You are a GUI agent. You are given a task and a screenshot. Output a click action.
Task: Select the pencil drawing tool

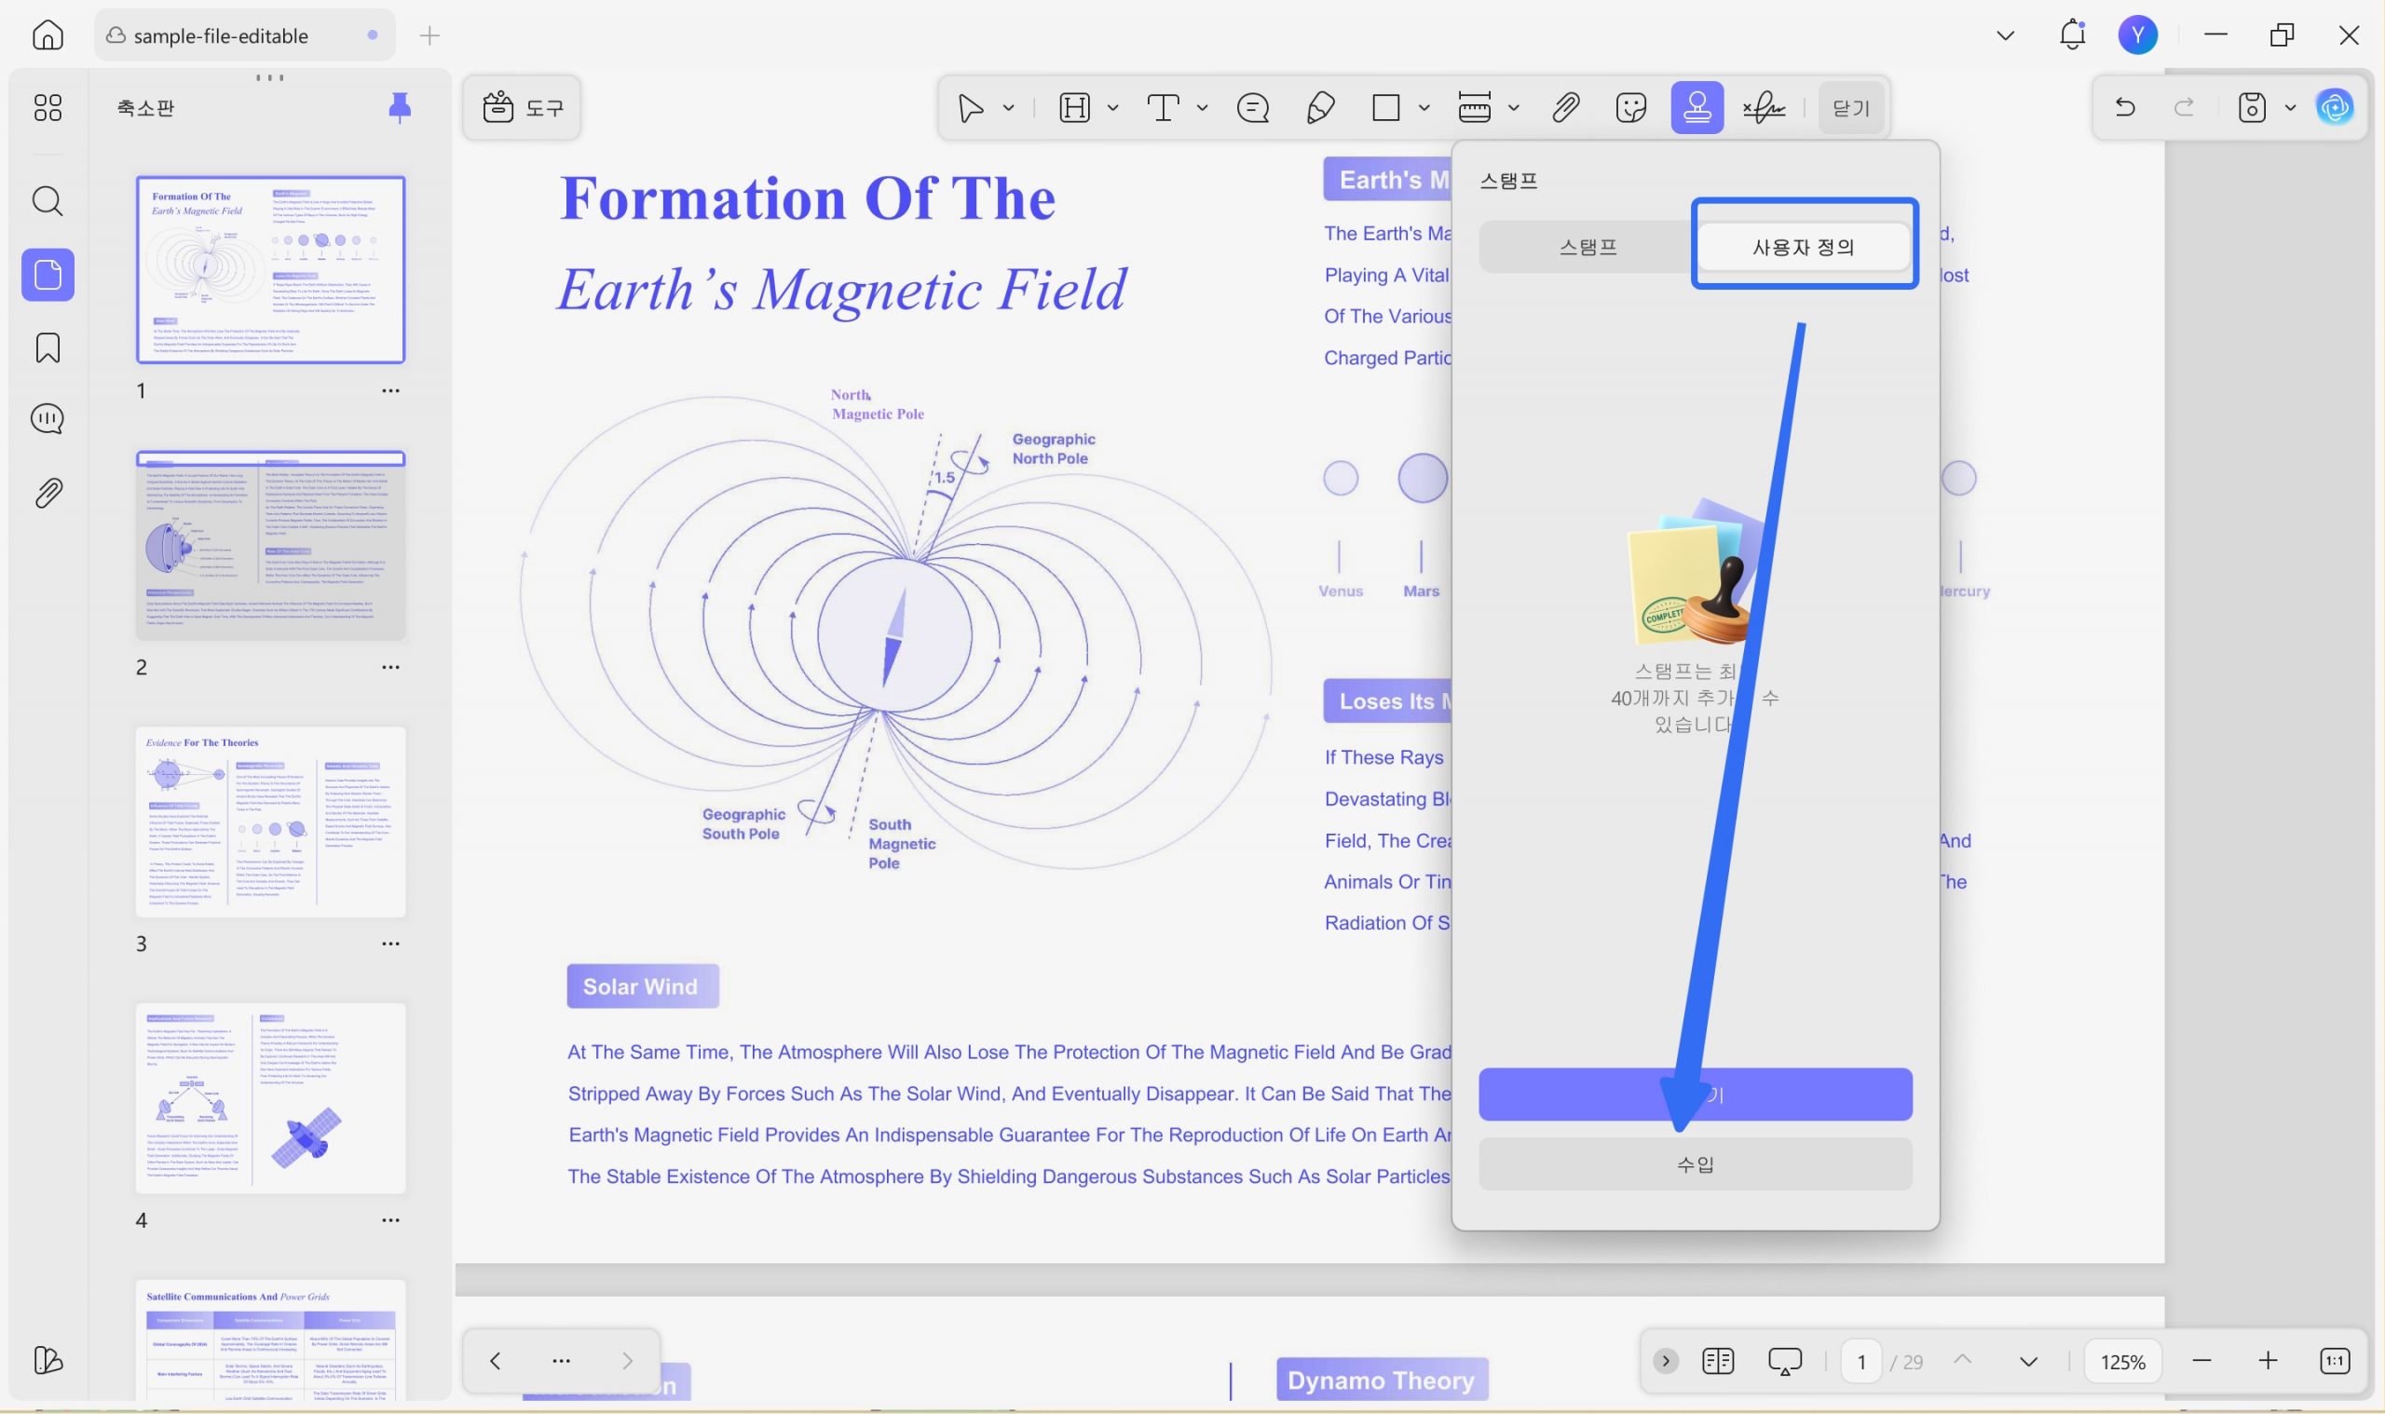click(1320, 108)
